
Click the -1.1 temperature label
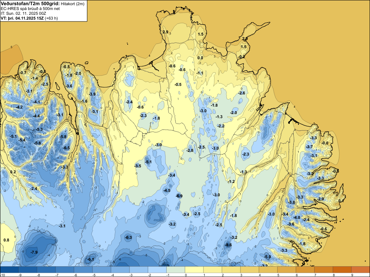200,73
